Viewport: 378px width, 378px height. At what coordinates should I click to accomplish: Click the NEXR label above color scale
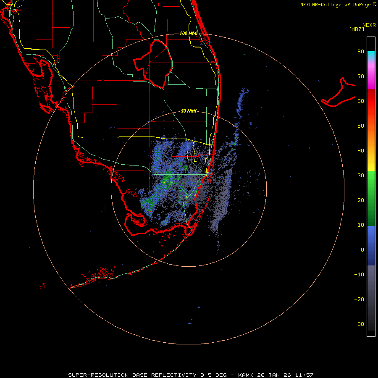click(x=369, y=25)
